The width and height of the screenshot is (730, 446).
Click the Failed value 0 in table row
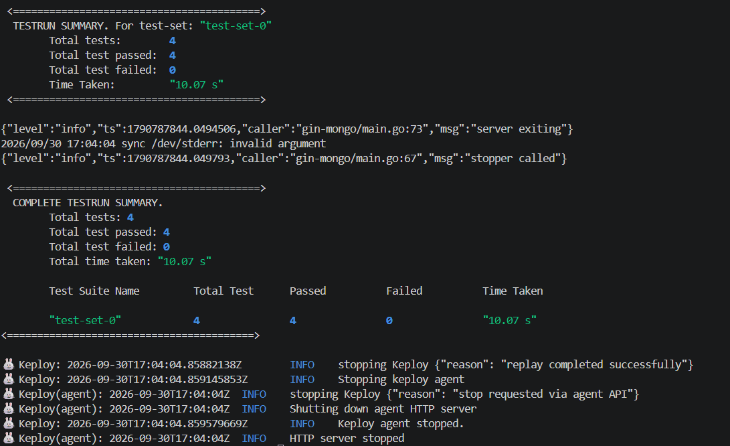pos(389,321)
